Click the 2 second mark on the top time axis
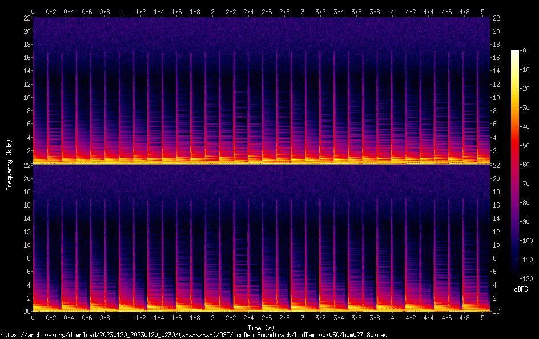Image resolution: width=539 pixels, height=339 pixels. coord(212,11)
